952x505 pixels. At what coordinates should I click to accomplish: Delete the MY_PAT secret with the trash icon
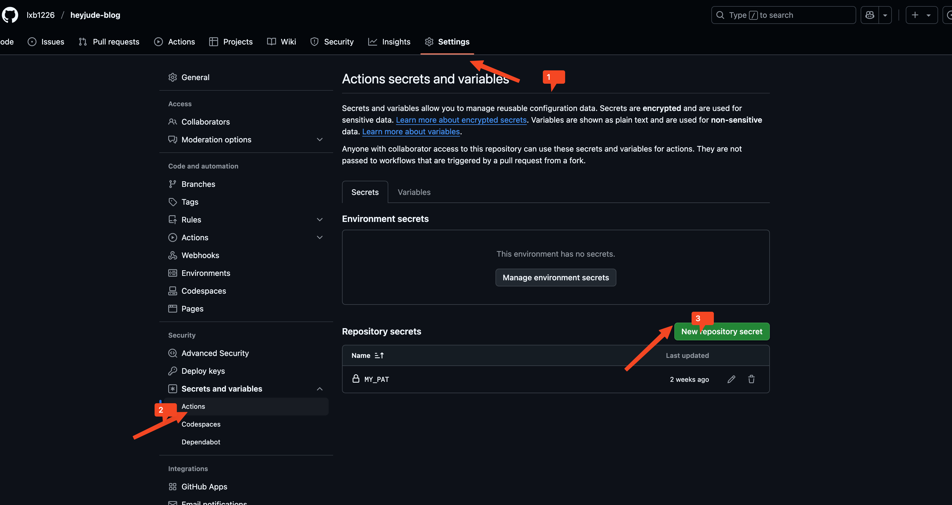751,379
